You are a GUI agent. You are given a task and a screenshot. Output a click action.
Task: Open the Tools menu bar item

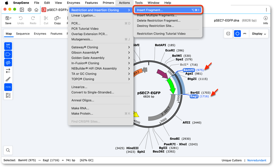click(x=139, y=3)
